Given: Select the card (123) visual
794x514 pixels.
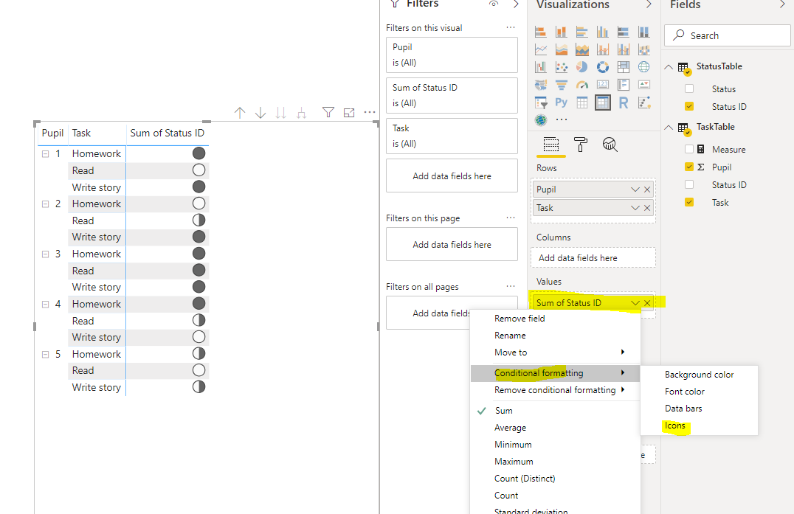Looking at the screenshot, I should 603,85.
